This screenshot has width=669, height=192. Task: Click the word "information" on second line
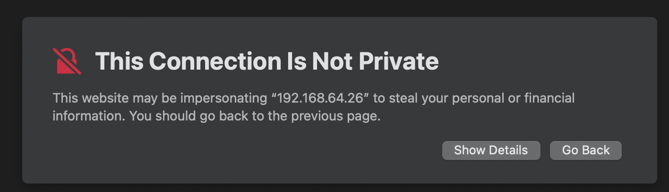[88, 116]
